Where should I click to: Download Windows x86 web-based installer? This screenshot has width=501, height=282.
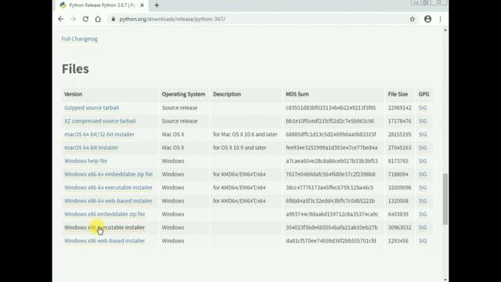pyautogui.click(x=104, y=240)
